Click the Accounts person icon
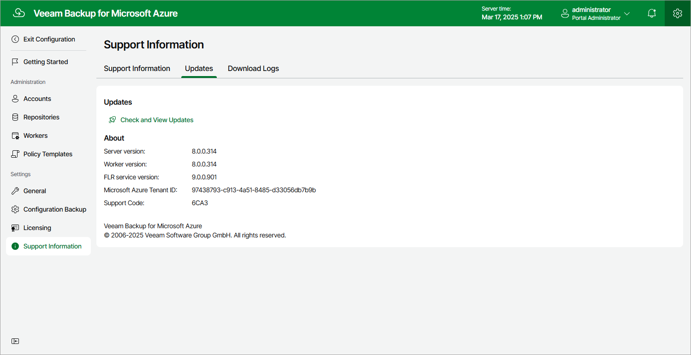 (15, 99)
